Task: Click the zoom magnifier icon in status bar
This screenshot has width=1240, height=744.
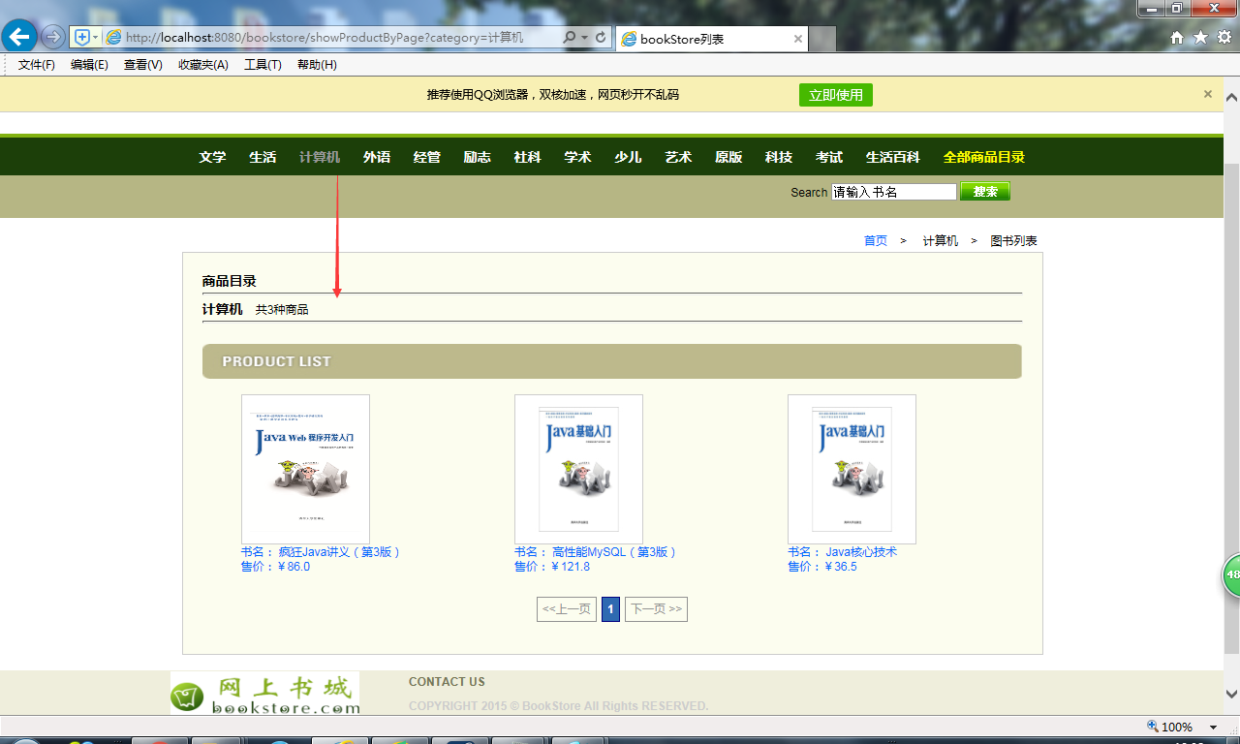Action: [1153, 727]
